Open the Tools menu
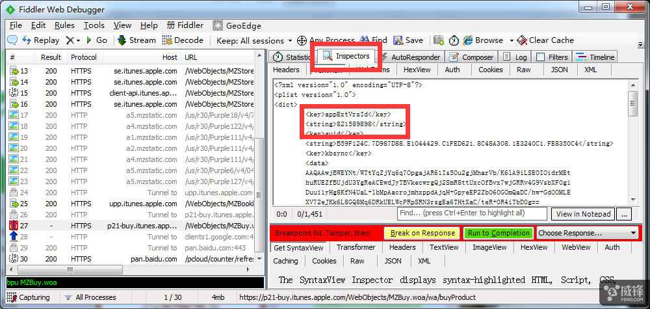 94,25
